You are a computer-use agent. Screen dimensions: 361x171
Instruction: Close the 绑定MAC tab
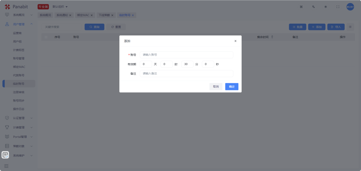(91, 15)
